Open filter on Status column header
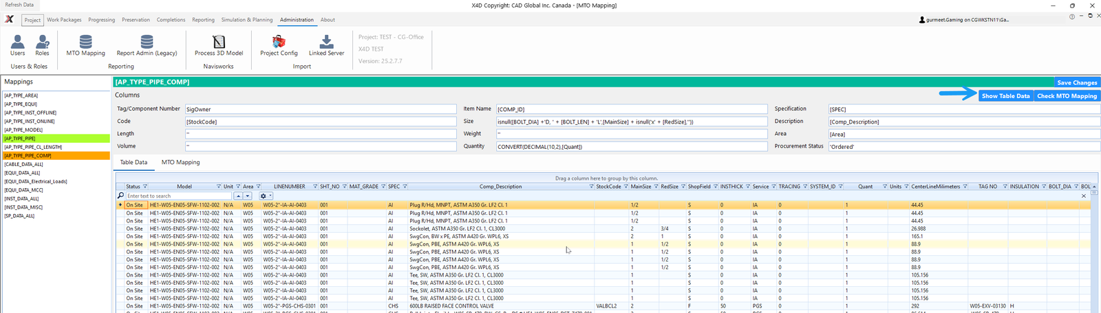Screen dimensions: 1101x313 [145, 187]
